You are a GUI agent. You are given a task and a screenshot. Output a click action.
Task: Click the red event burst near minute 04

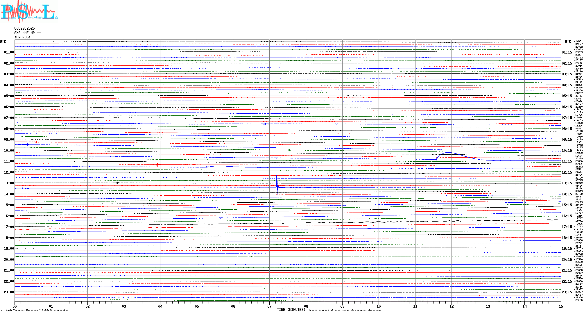pyautogui.click(x=157, y=165)
